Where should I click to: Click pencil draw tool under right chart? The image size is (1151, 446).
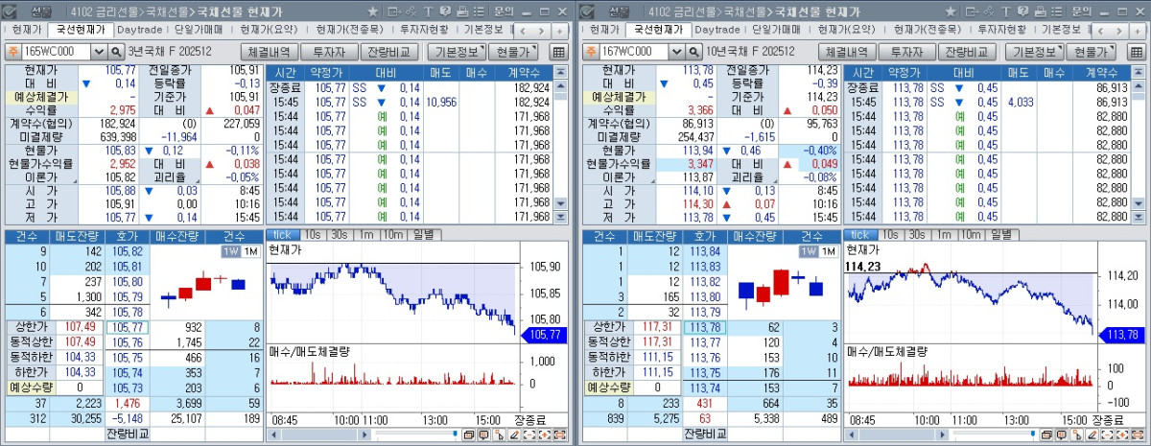pos(1091,434)
